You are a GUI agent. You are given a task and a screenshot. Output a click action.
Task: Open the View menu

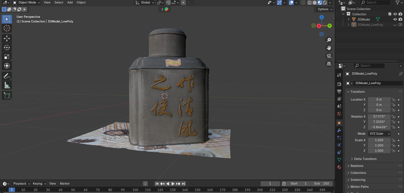coord(47,2)
